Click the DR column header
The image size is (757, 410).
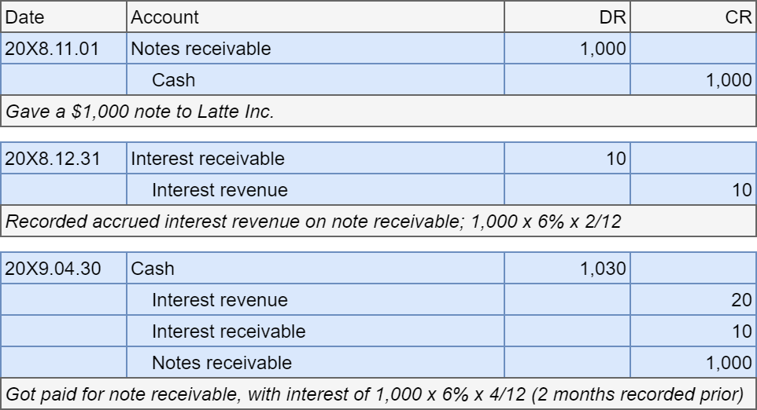point(567,16)
